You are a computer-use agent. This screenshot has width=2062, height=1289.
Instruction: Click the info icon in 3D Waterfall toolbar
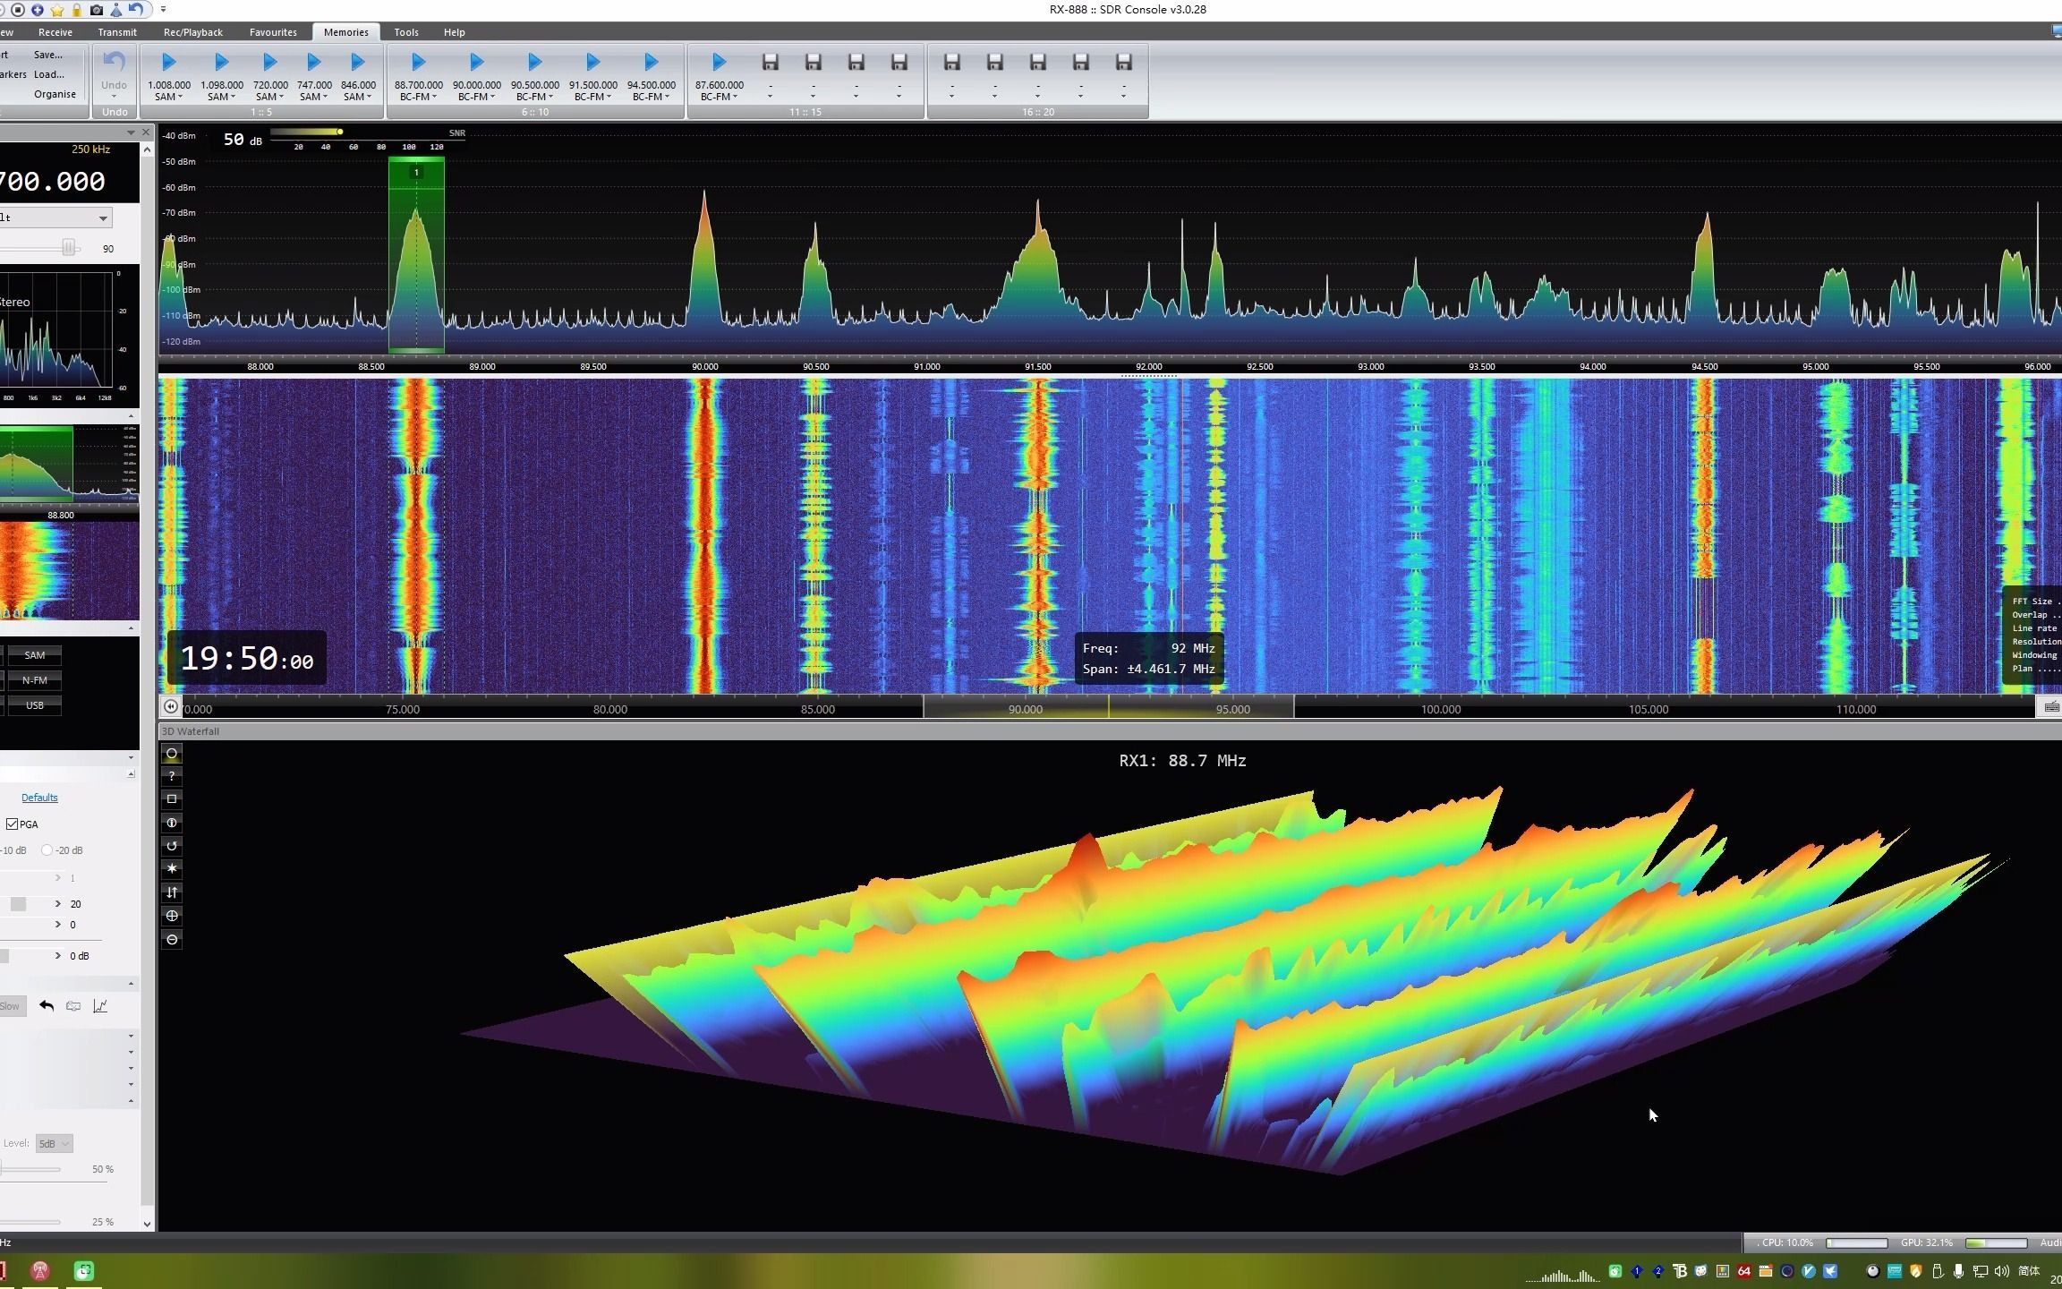click(172, 823)
